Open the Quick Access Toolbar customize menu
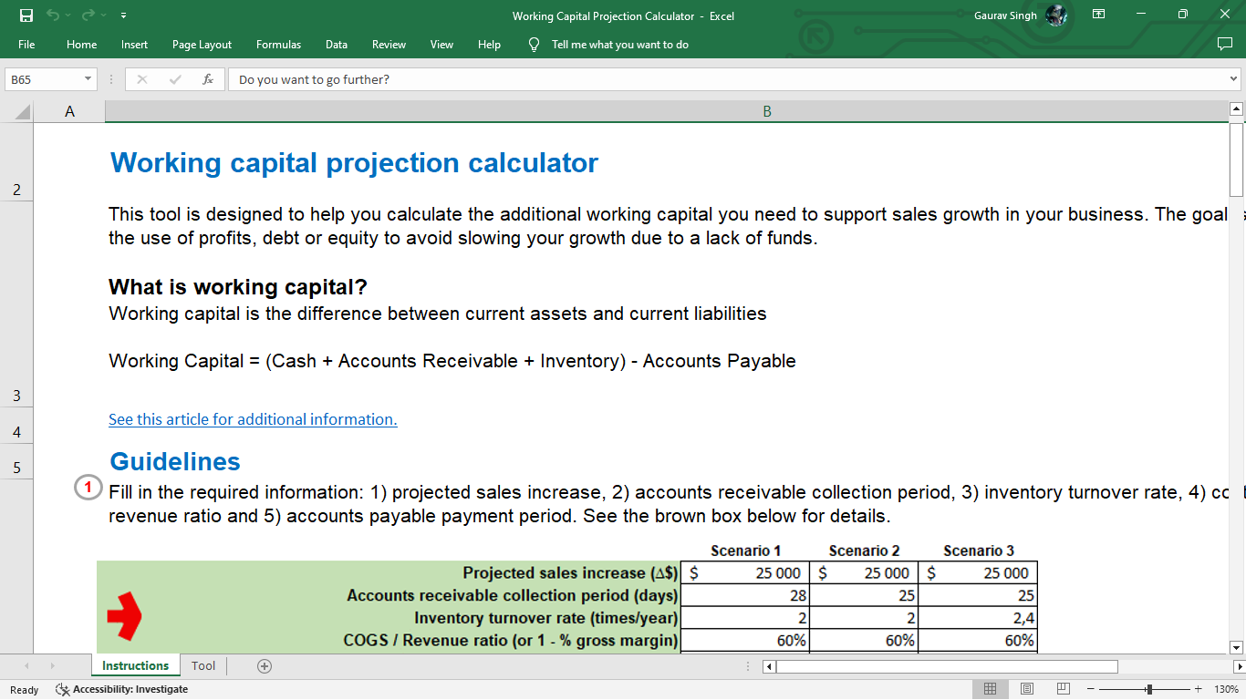The width and height of the screenshot is (1246, 700). point(123,13)
